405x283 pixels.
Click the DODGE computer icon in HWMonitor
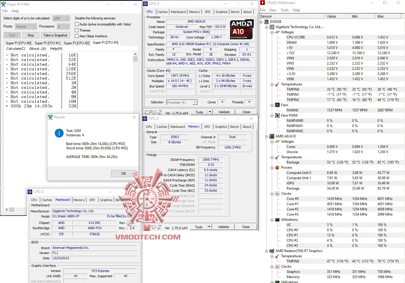267,22
